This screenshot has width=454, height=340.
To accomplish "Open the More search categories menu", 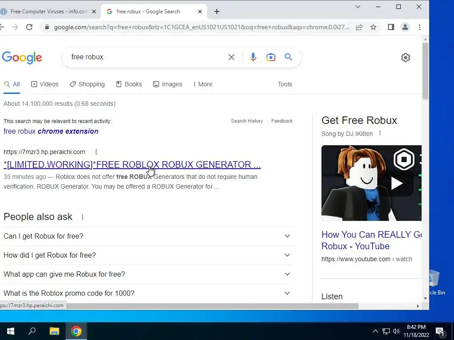I will (x=203, y=84).
